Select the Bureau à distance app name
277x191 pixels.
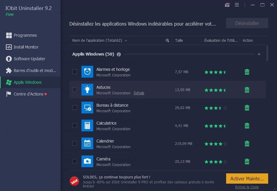(112, 105)
